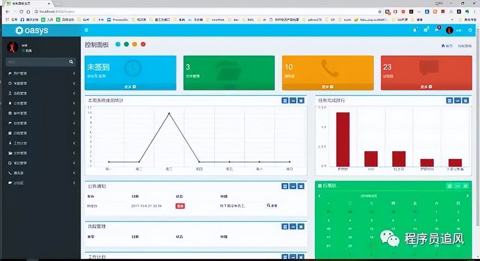Image resolution: width=480 pixels, height=261 pixels.
Task: Open the mail icon in top bar
Action: pos(426,30)
